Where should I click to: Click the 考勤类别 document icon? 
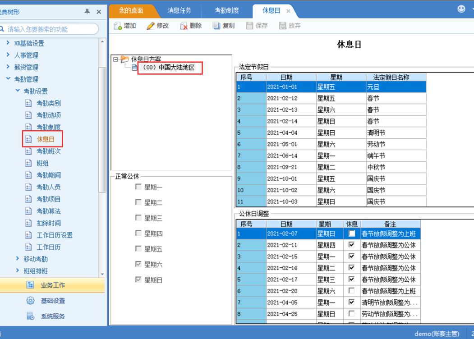tap(28, 103)
